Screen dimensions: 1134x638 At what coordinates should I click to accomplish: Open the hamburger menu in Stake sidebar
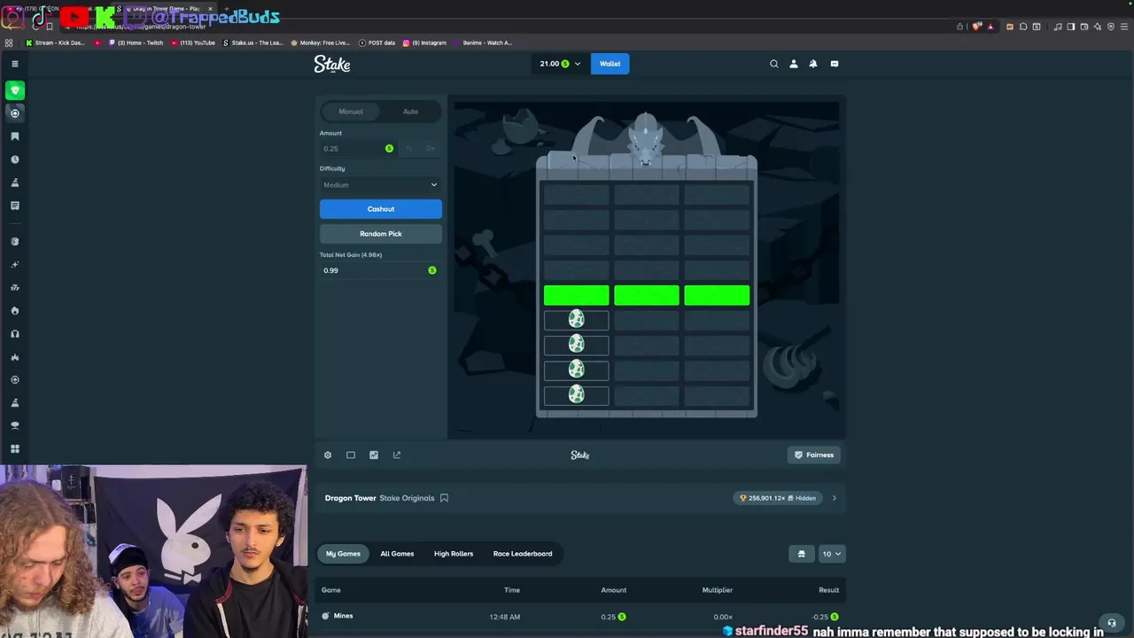[x=15, y=64]
